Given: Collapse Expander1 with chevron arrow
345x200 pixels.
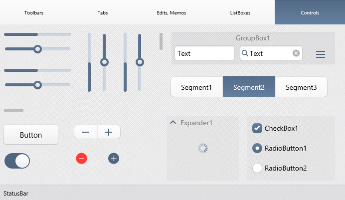Looking at the screenshot, I should point(173,122).
